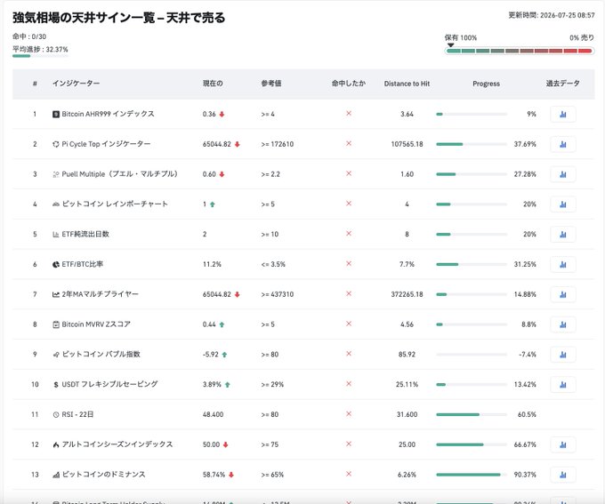Click the 参考値 column header
This screenshot has height=504, width=605.
pyautogui.click(x=271, y=84)
